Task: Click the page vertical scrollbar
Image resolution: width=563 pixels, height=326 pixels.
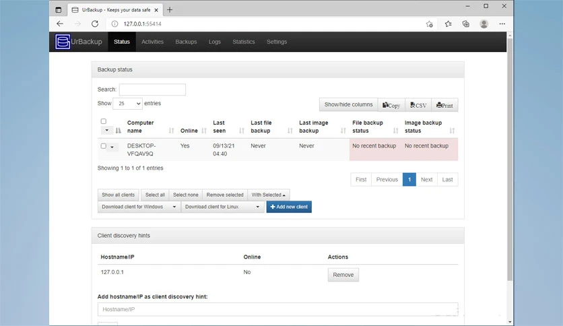Action: (510, 159)
